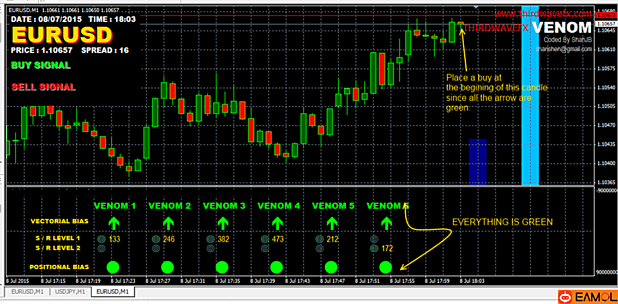
Task: Switch to the USDJPY,H1 chart tab
Action: [x=70, y=292]
